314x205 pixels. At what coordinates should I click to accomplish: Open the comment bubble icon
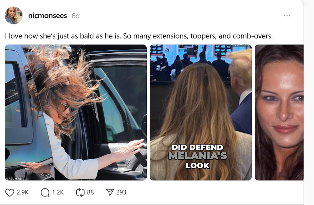[45, 192]
